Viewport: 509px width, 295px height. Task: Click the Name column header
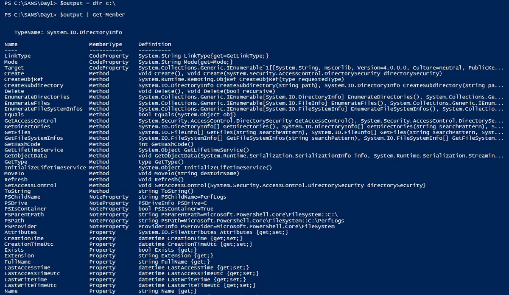click(11, 44)
